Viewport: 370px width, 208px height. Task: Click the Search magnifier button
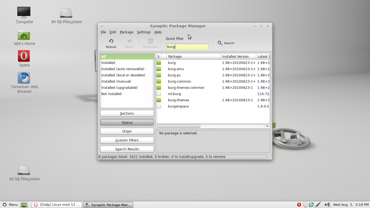(x=226, y=43)
